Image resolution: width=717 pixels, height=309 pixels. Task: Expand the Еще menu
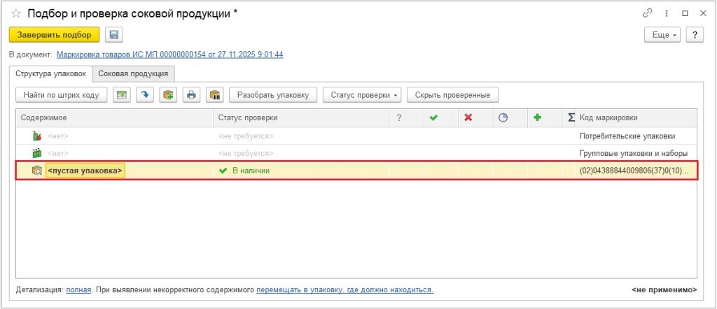coord(662,35)
